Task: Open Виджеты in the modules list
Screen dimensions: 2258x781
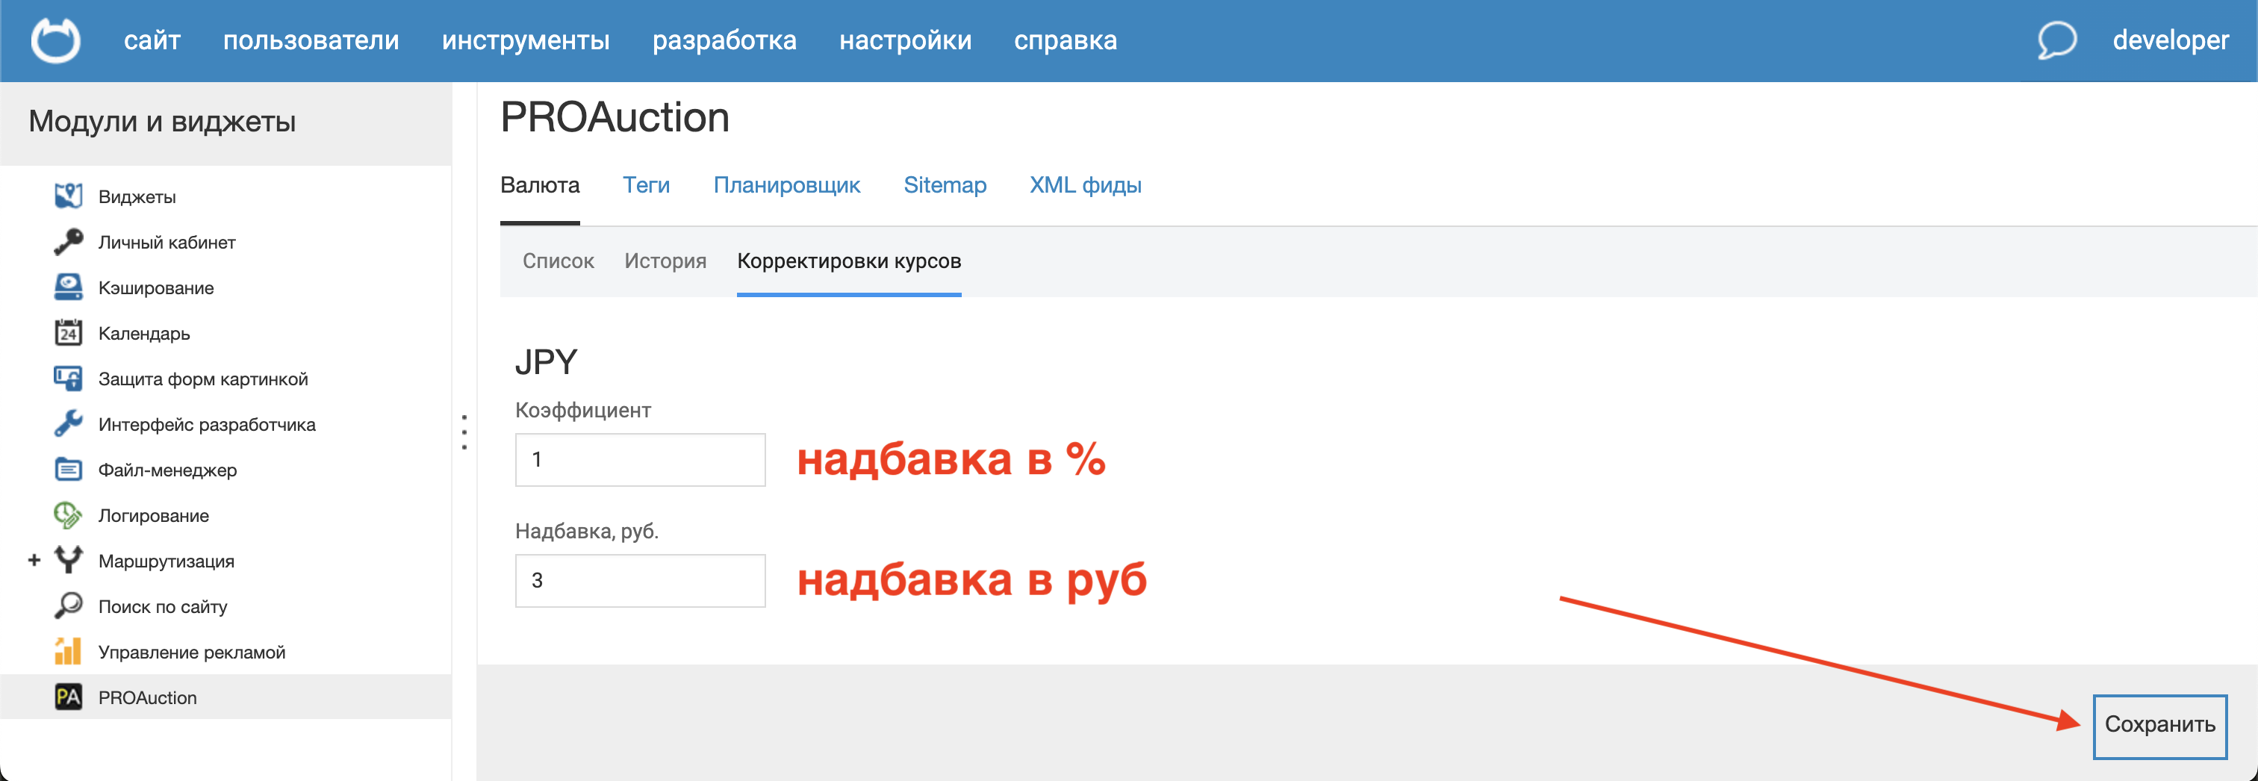Action: (x=137, y=196)
